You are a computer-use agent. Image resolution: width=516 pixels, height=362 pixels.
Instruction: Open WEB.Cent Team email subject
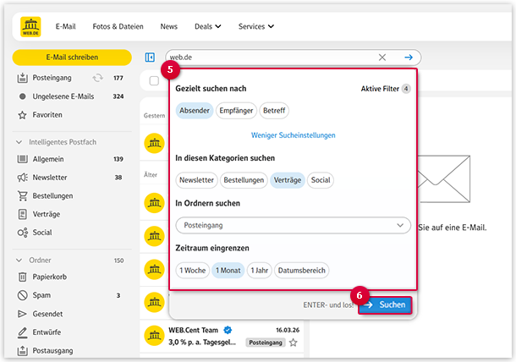[x=202, y=343]
